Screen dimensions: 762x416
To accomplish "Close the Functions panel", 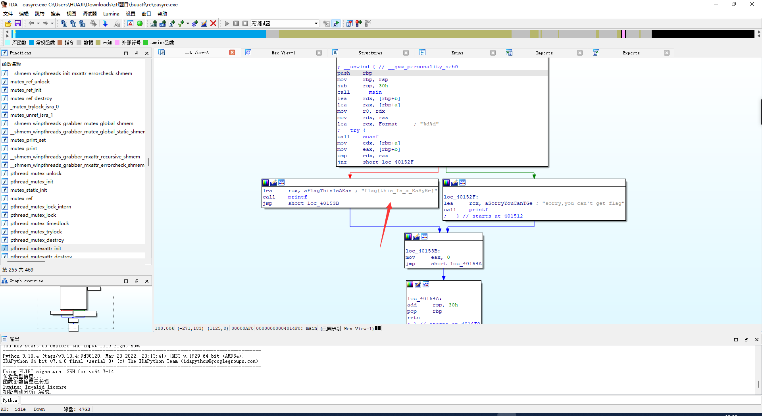I will 147,53.
